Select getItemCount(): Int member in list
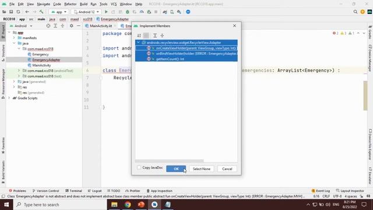 coord(186,59)
